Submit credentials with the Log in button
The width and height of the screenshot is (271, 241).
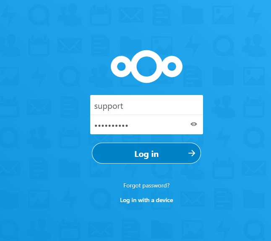(146, 153)
